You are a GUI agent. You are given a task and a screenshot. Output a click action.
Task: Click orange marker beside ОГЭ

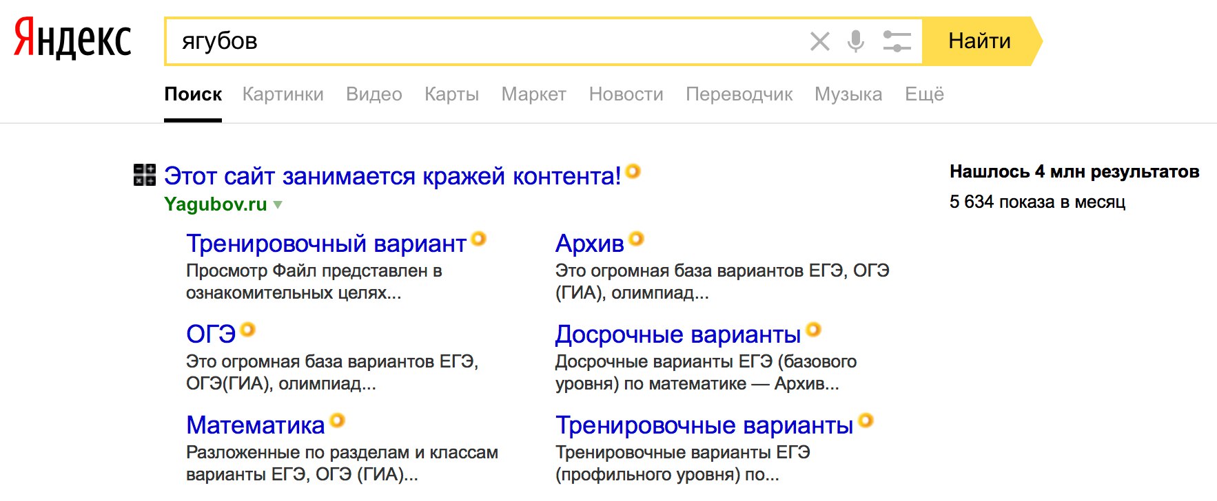point(248,330)
